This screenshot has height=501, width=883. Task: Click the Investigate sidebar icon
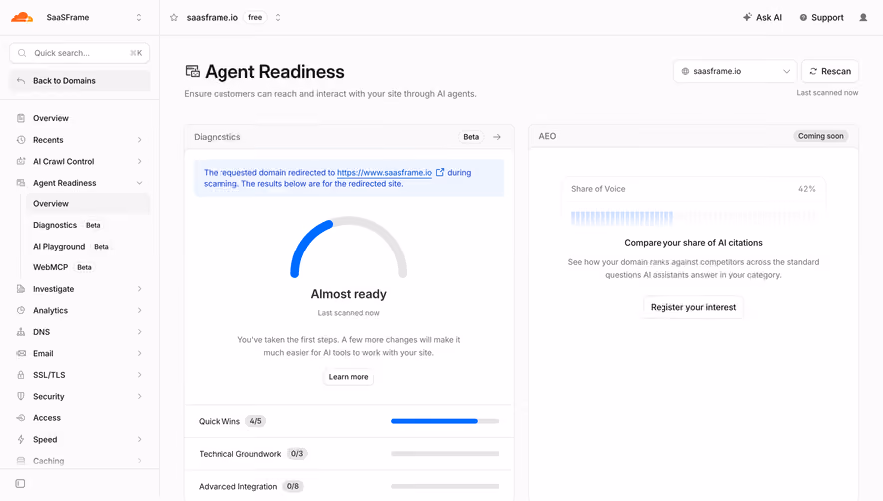coord(21,289)
